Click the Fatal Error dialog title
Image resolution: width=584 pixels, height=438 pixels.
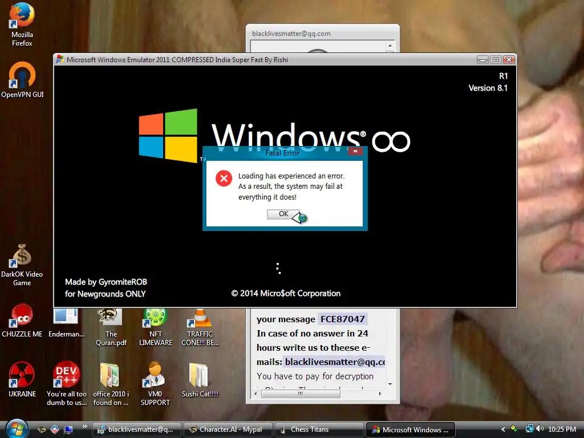[282, 153]
